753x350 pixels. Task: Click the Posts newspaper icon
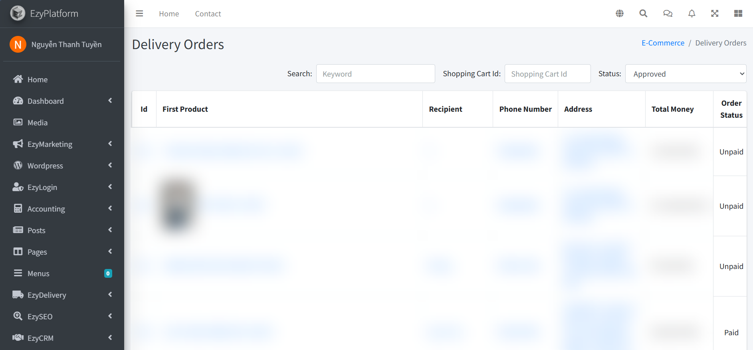coord(18,230)
